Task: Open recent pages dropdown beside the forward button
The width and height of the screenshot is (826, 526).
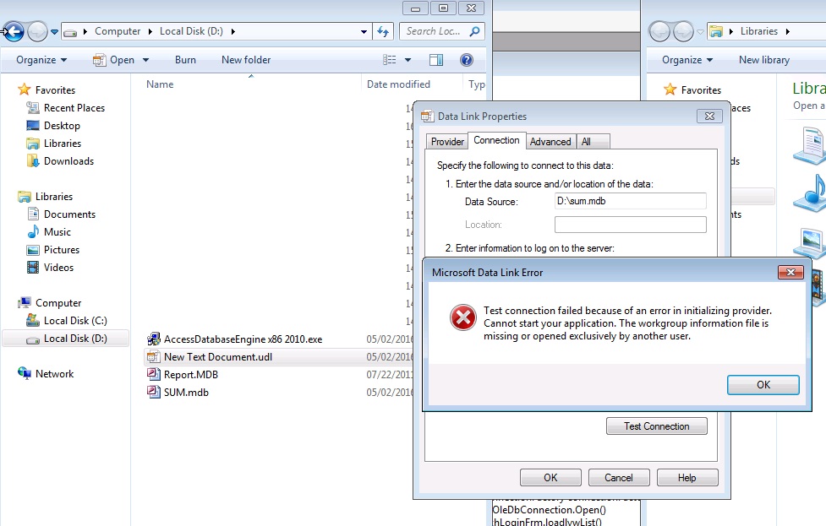Action: click(54, 32)
